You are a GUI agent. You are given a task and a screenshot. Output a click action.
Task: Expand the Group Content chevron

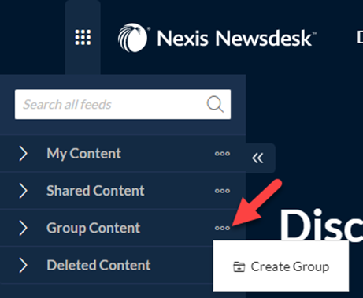(x=23, y=228)
